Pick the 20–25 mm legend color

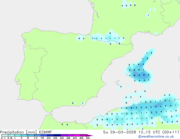(51, 135)
